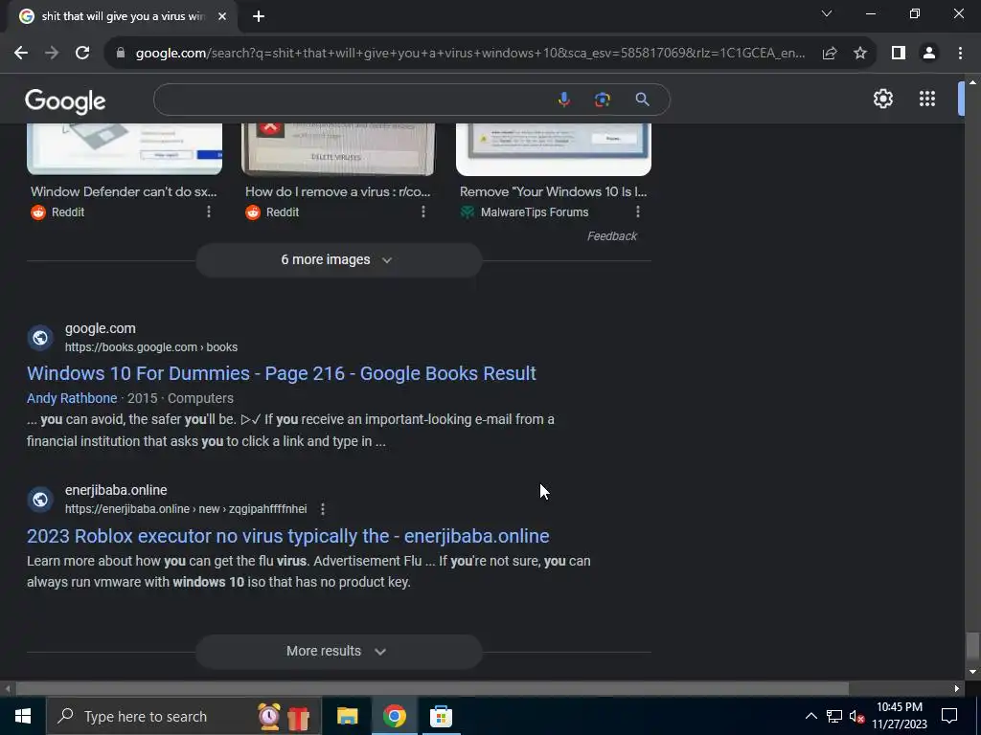Open Window Defender can't do Reddit caption
981x735 pixels.
pyautogui.click(x=124, y=191)
